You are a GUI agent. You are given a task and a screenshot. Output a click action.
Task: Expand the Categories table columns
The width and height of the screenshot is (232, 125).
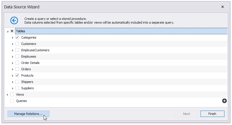click(x=13, y=37)
